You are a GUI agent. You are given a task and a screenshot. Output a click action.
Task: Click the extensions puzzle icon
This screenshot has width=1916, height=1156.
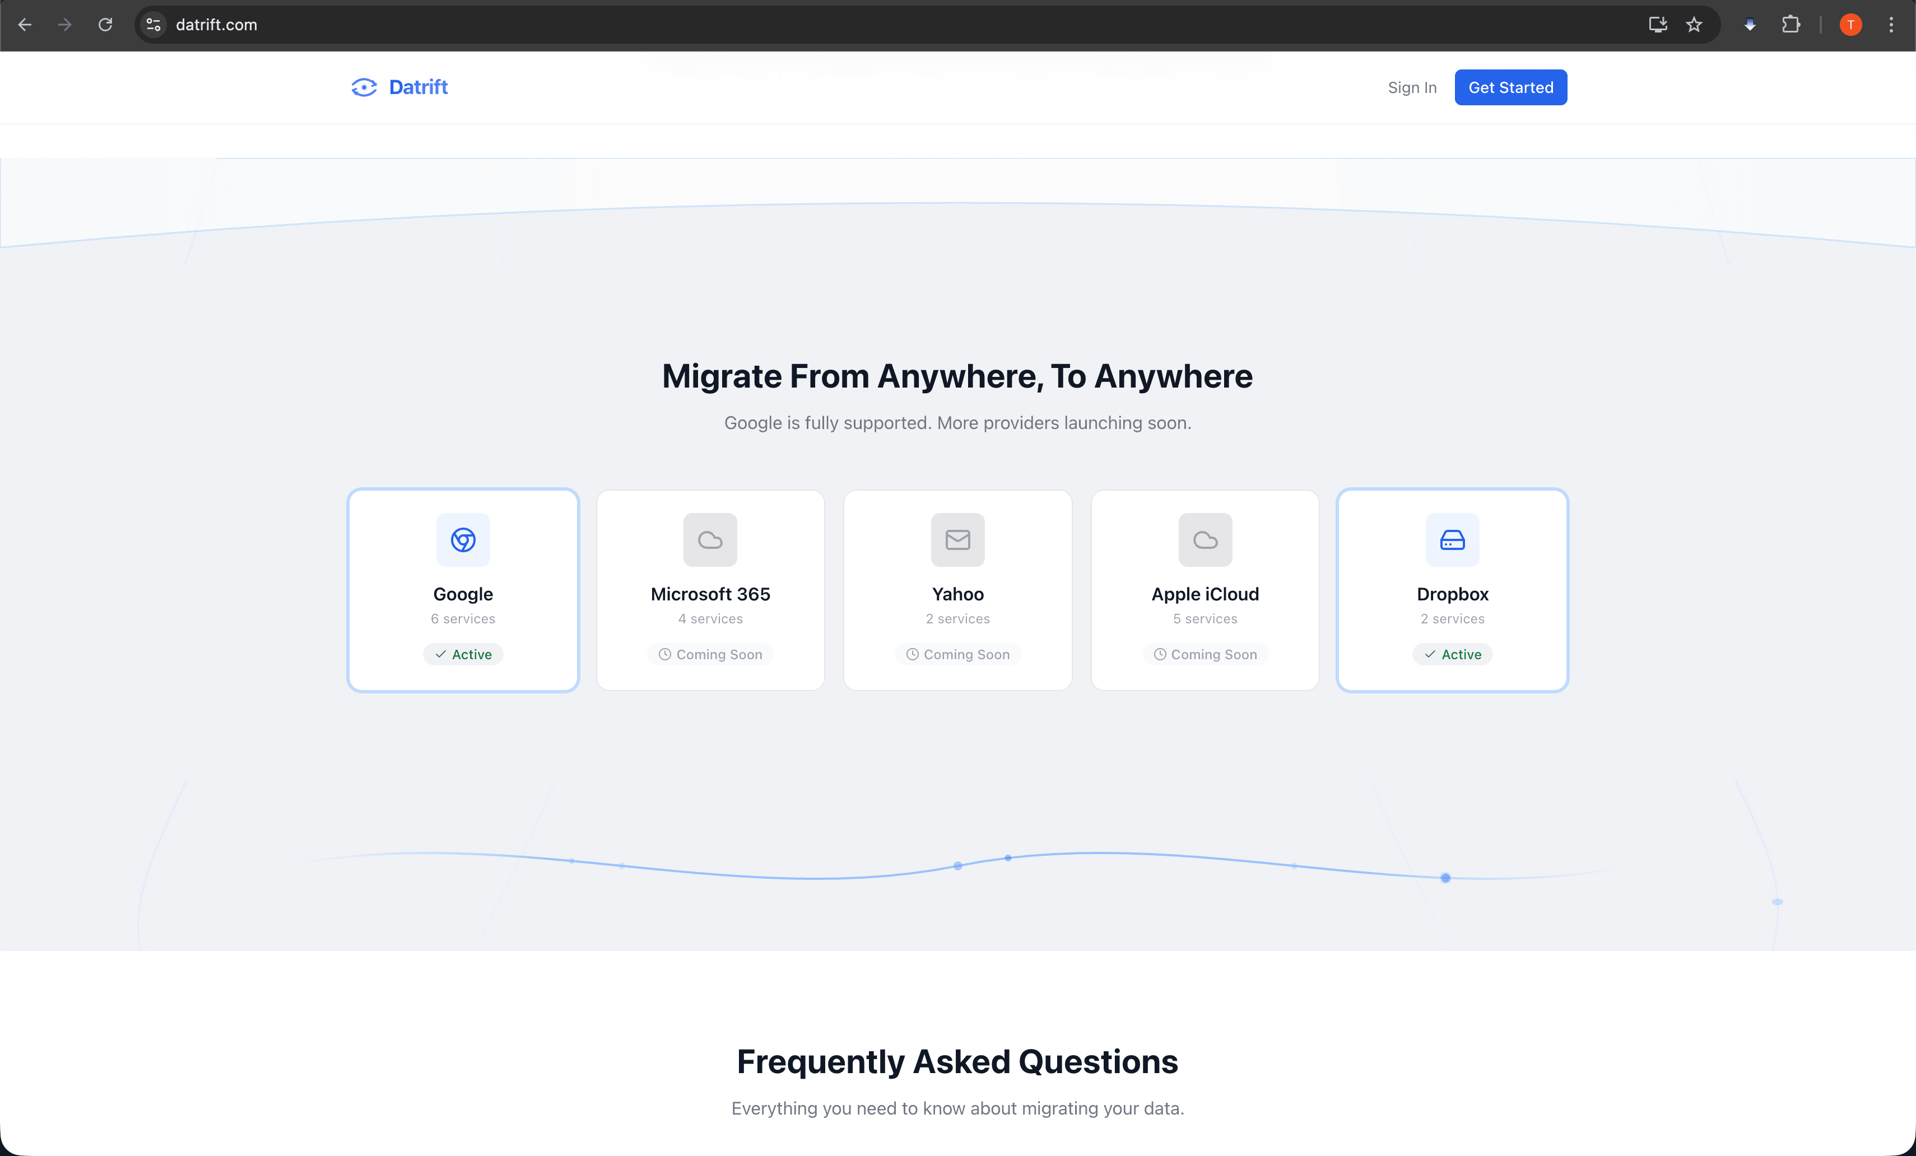tap(1791, 24)
